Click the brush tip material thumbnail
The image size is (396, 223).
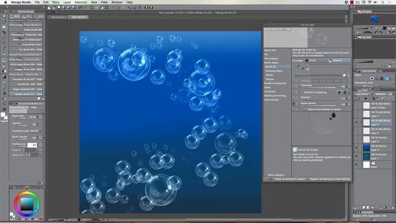[x=303, y=69]
